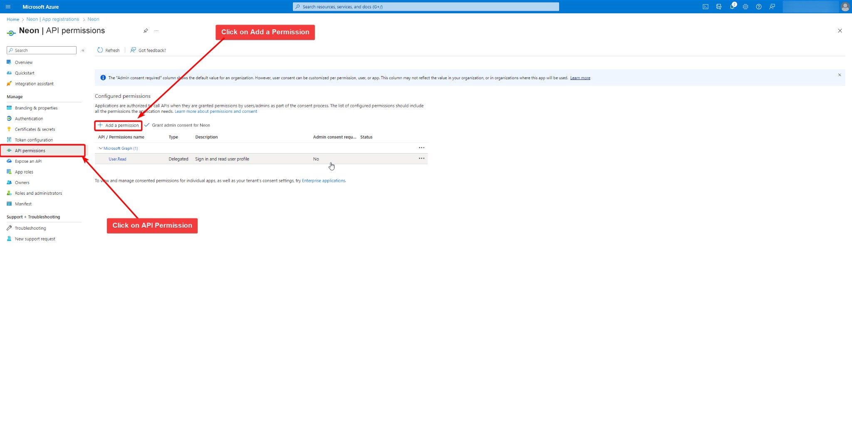Viewport: 852px width, 429px height.
Task: Collapse the Microsoft Graph permissions group
Action: point(100,148)
